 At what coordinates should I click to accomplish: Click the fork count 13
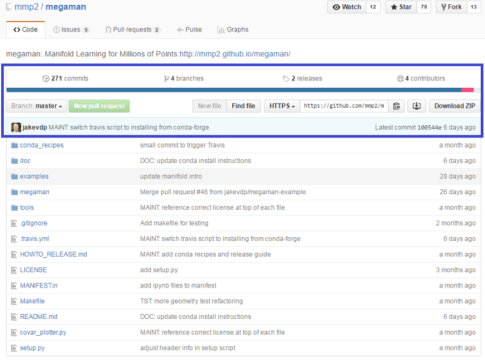pos(473,7)
